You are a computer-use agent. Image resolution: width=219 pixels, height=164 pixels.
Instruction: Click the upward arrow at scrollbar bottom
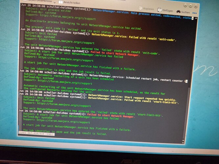coord(183,140)
